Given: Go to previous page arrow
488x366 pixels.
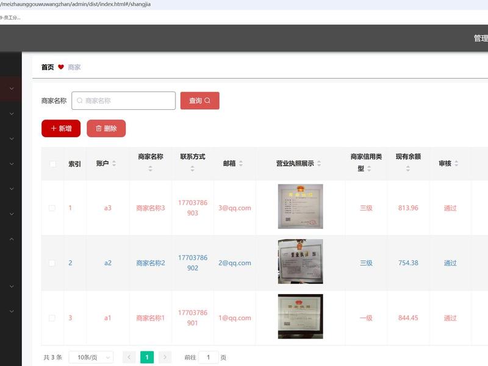Looking at the screenshot, I should (x=129, y=357).
